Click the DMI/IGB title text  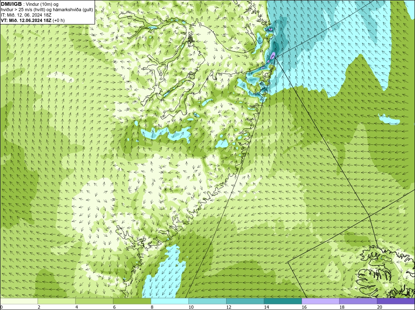coord(11,4)
